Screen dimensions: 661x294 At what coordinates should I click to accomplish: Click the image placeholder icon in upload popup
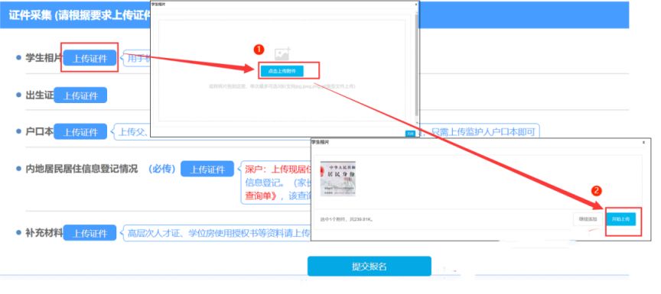click(282, 54)
